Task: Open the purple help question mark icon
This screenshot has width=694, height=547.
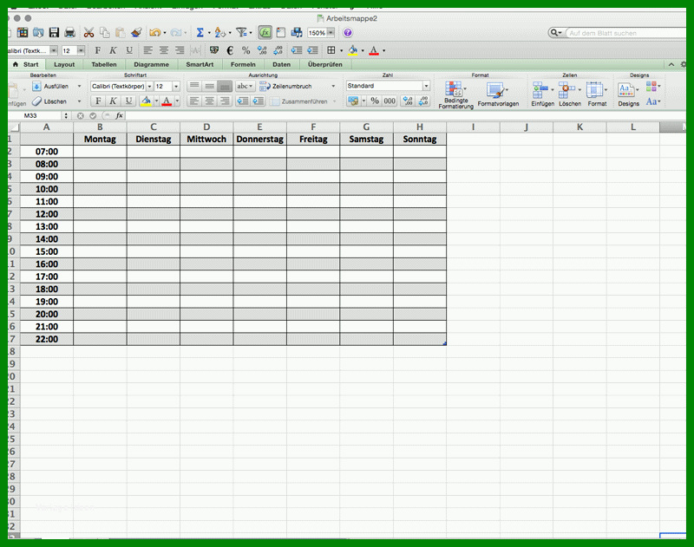Action: click(x=348, y=33)
